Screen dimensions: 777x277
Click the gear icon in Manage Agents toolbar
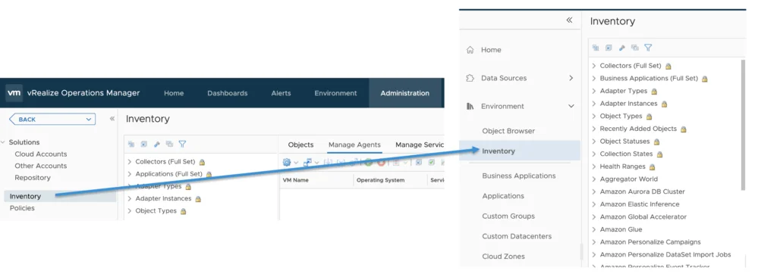286,162
